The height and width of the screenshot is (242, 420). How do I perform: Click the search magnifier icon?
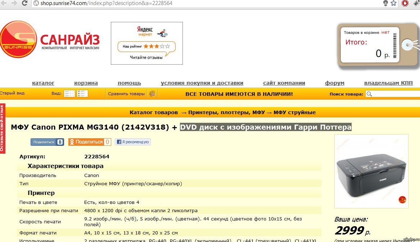coord(369,94)
